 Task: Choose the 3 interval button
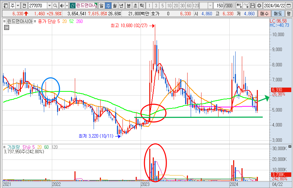tap(156, 6)
